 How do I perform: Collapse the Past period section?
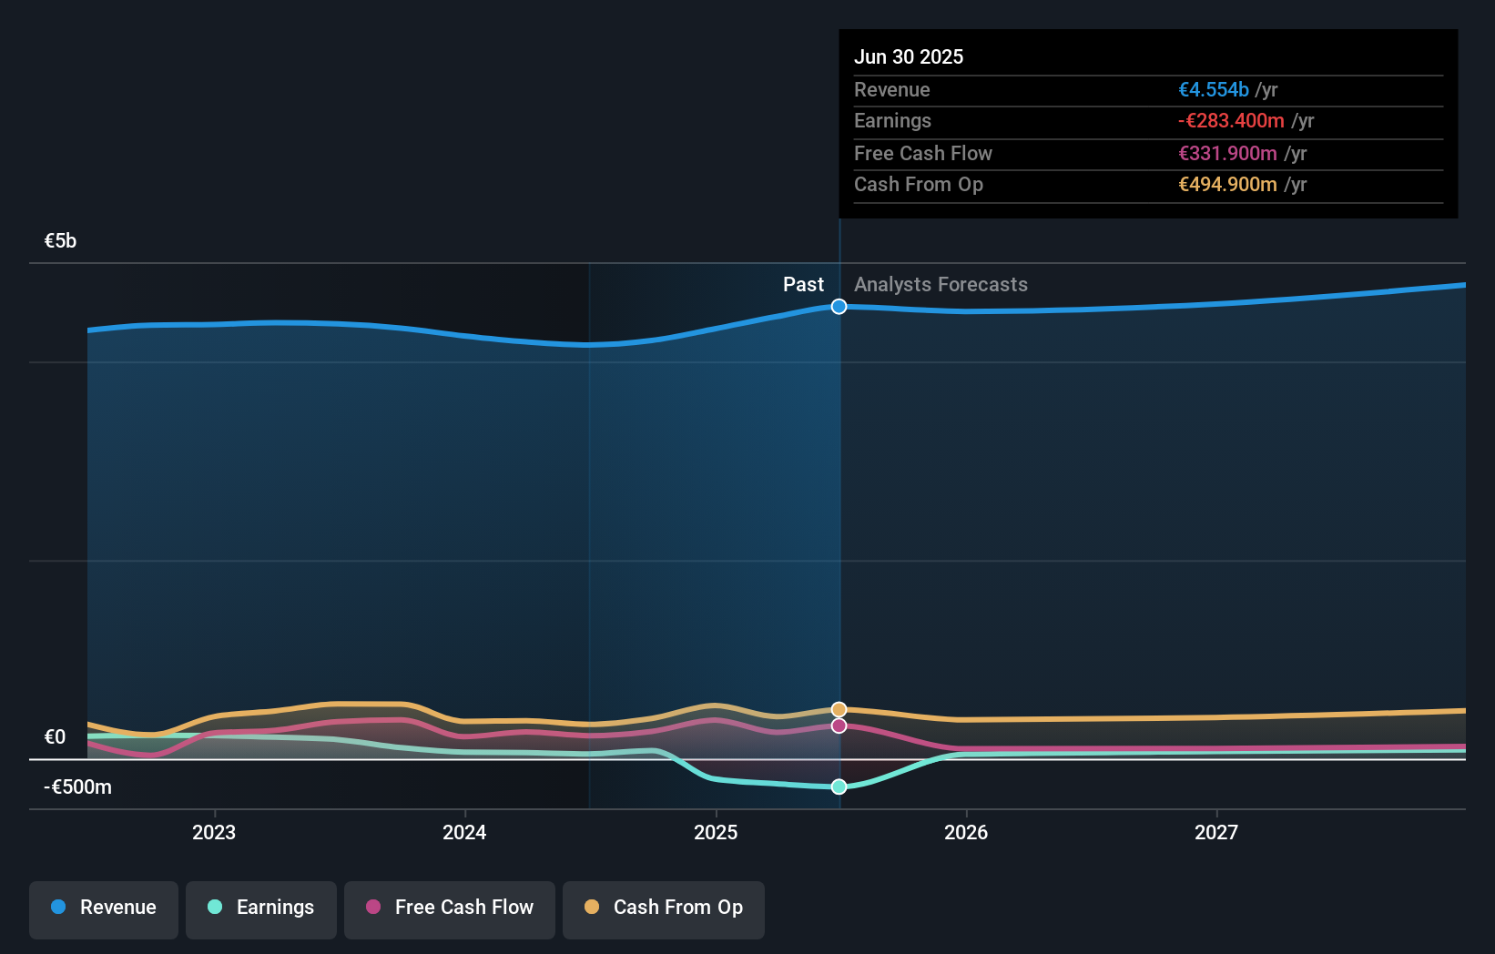coord(803,285)
